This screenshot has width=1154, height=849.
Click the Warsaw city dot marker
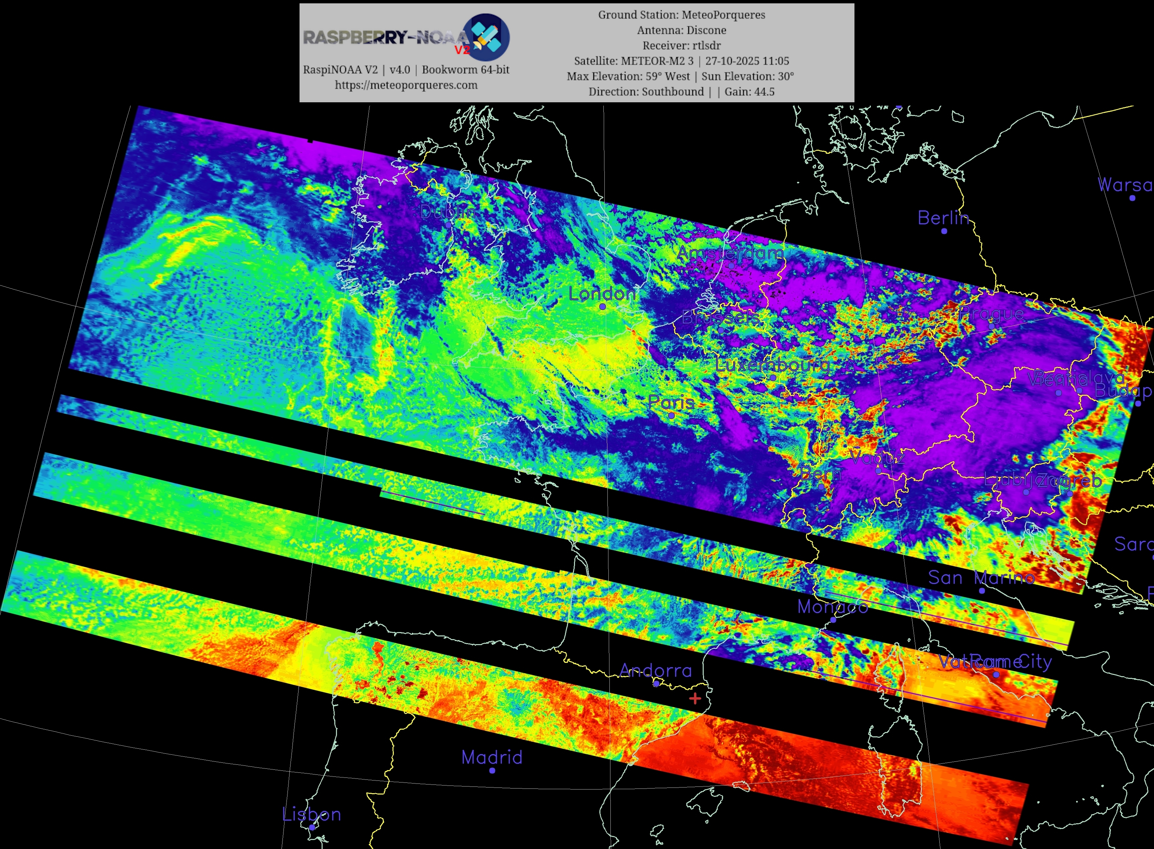tap(1132, 198)
